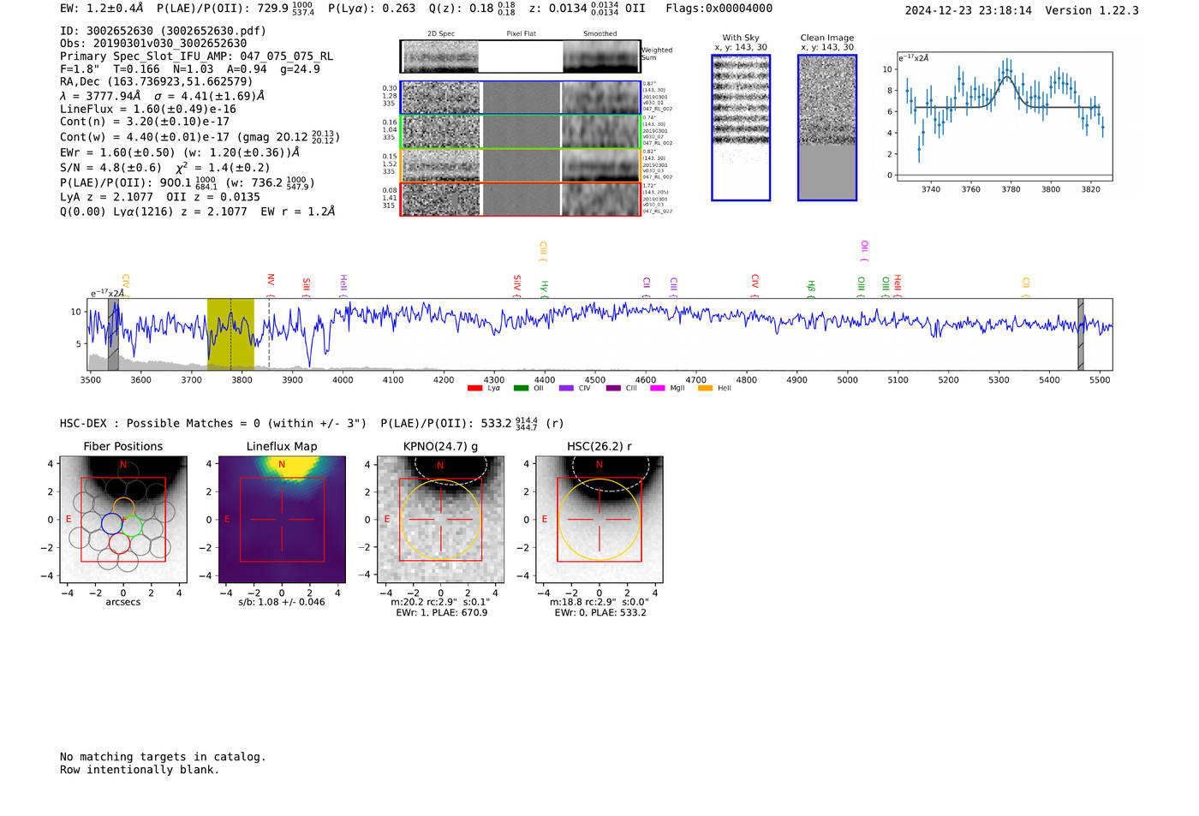
Task: Select the With Sky image panel
Action: [x=741, y=128]
